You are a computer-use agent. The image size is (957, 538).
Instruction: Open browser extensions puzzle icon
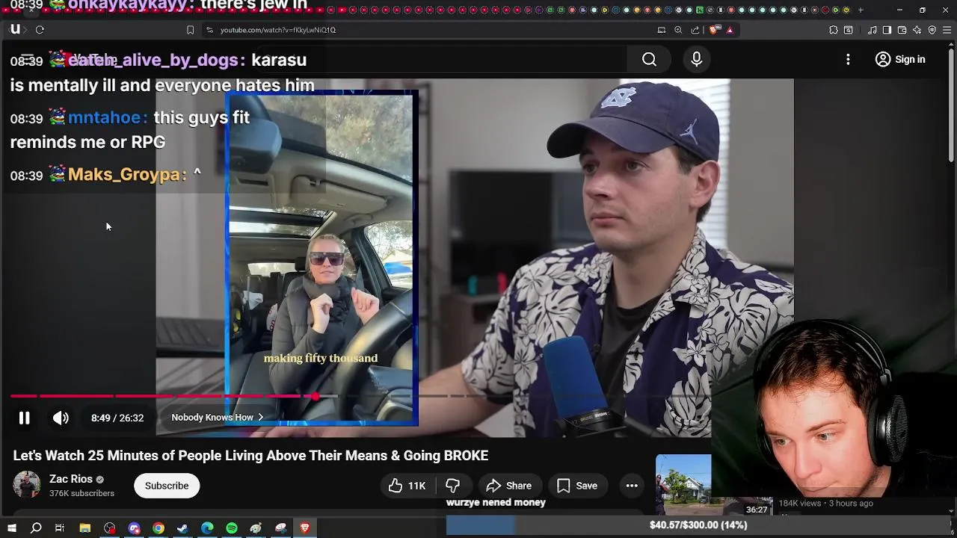point(834,30)
